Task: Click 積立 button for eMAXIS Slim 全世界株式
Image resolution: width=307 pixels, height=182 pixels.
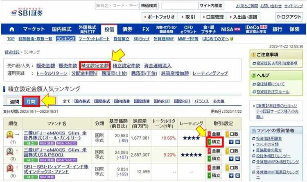Action: pyautogui.click(x=214, y=142)
